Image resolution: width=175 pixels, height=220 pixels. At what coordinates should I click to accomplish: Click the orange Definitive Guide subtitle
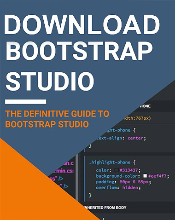(57, 119)
